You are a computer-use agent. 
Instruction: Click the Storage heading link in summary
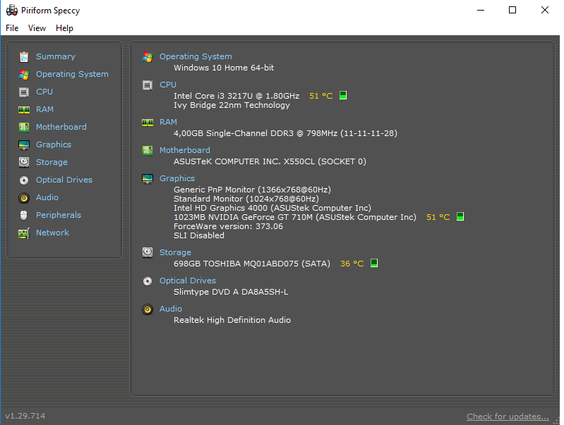tap(175, 252)
